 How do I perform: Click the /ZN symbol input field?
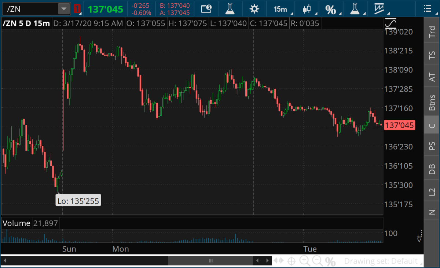(x=30, y=9)
